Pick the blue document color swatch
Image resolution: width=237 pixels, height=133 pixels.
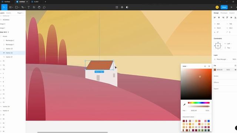coord(208,121)
